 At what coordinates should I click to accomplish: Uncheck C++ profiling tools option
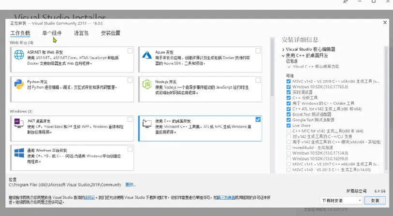[289, 98]
